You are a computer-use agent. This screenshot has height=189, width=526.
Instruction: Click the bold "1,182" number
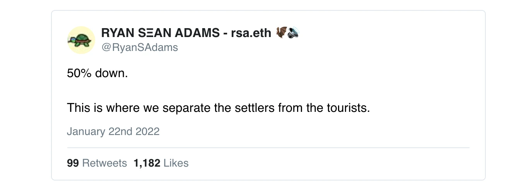coord(147,163)
